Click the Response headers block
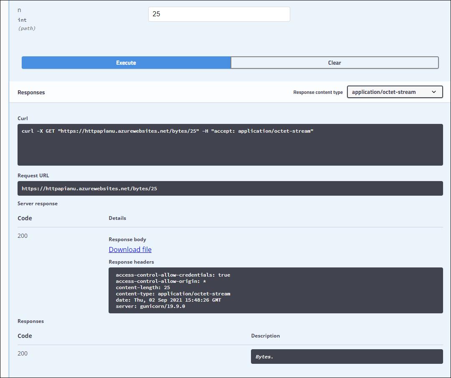The width and height of the screenshot is (451, 378). [276, 290]
